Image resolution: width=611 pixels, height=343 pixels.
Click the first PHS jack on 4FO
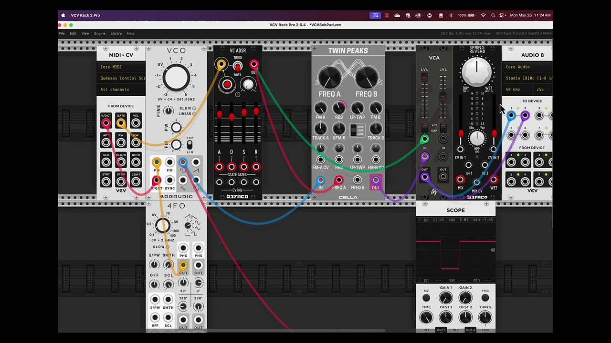(x=183, y=248)
